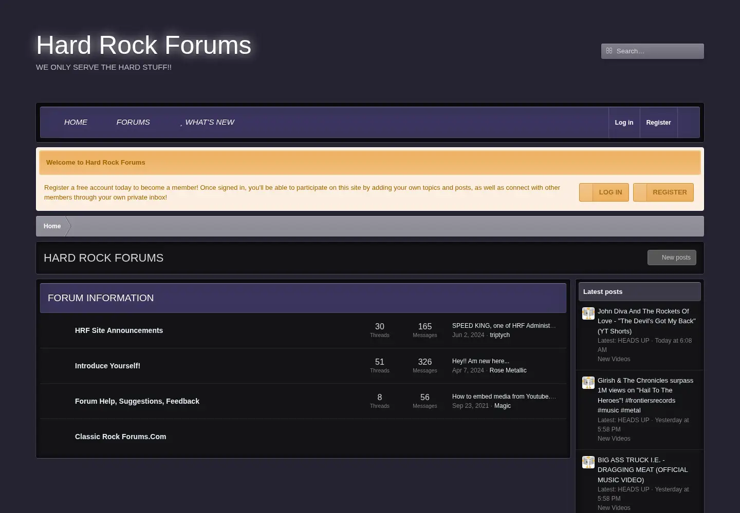
Task: Click the orange REGISTER button
Action: (x=663, y=192)
